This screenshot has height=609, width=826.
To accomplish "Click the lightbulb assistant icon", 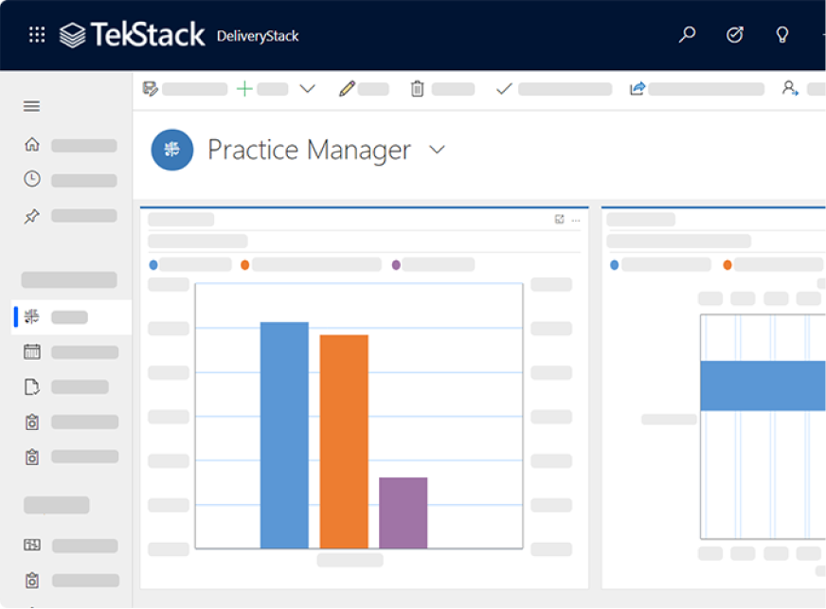I will 782,35.
